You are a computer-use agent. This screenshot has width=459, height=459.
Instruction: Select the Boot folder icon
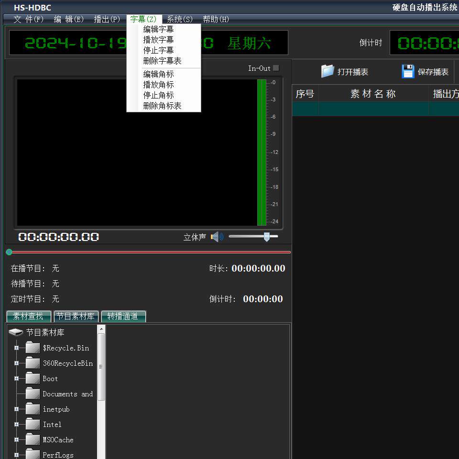[33, 378]
